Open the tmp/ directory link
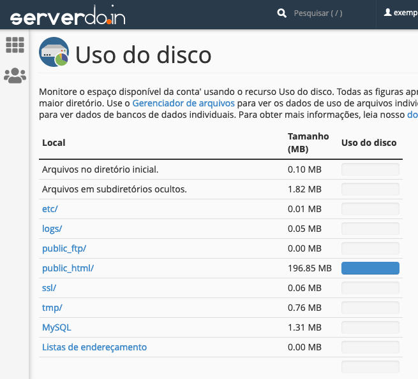The width and height of the screenshot is (418, 379). pos(52,308)
